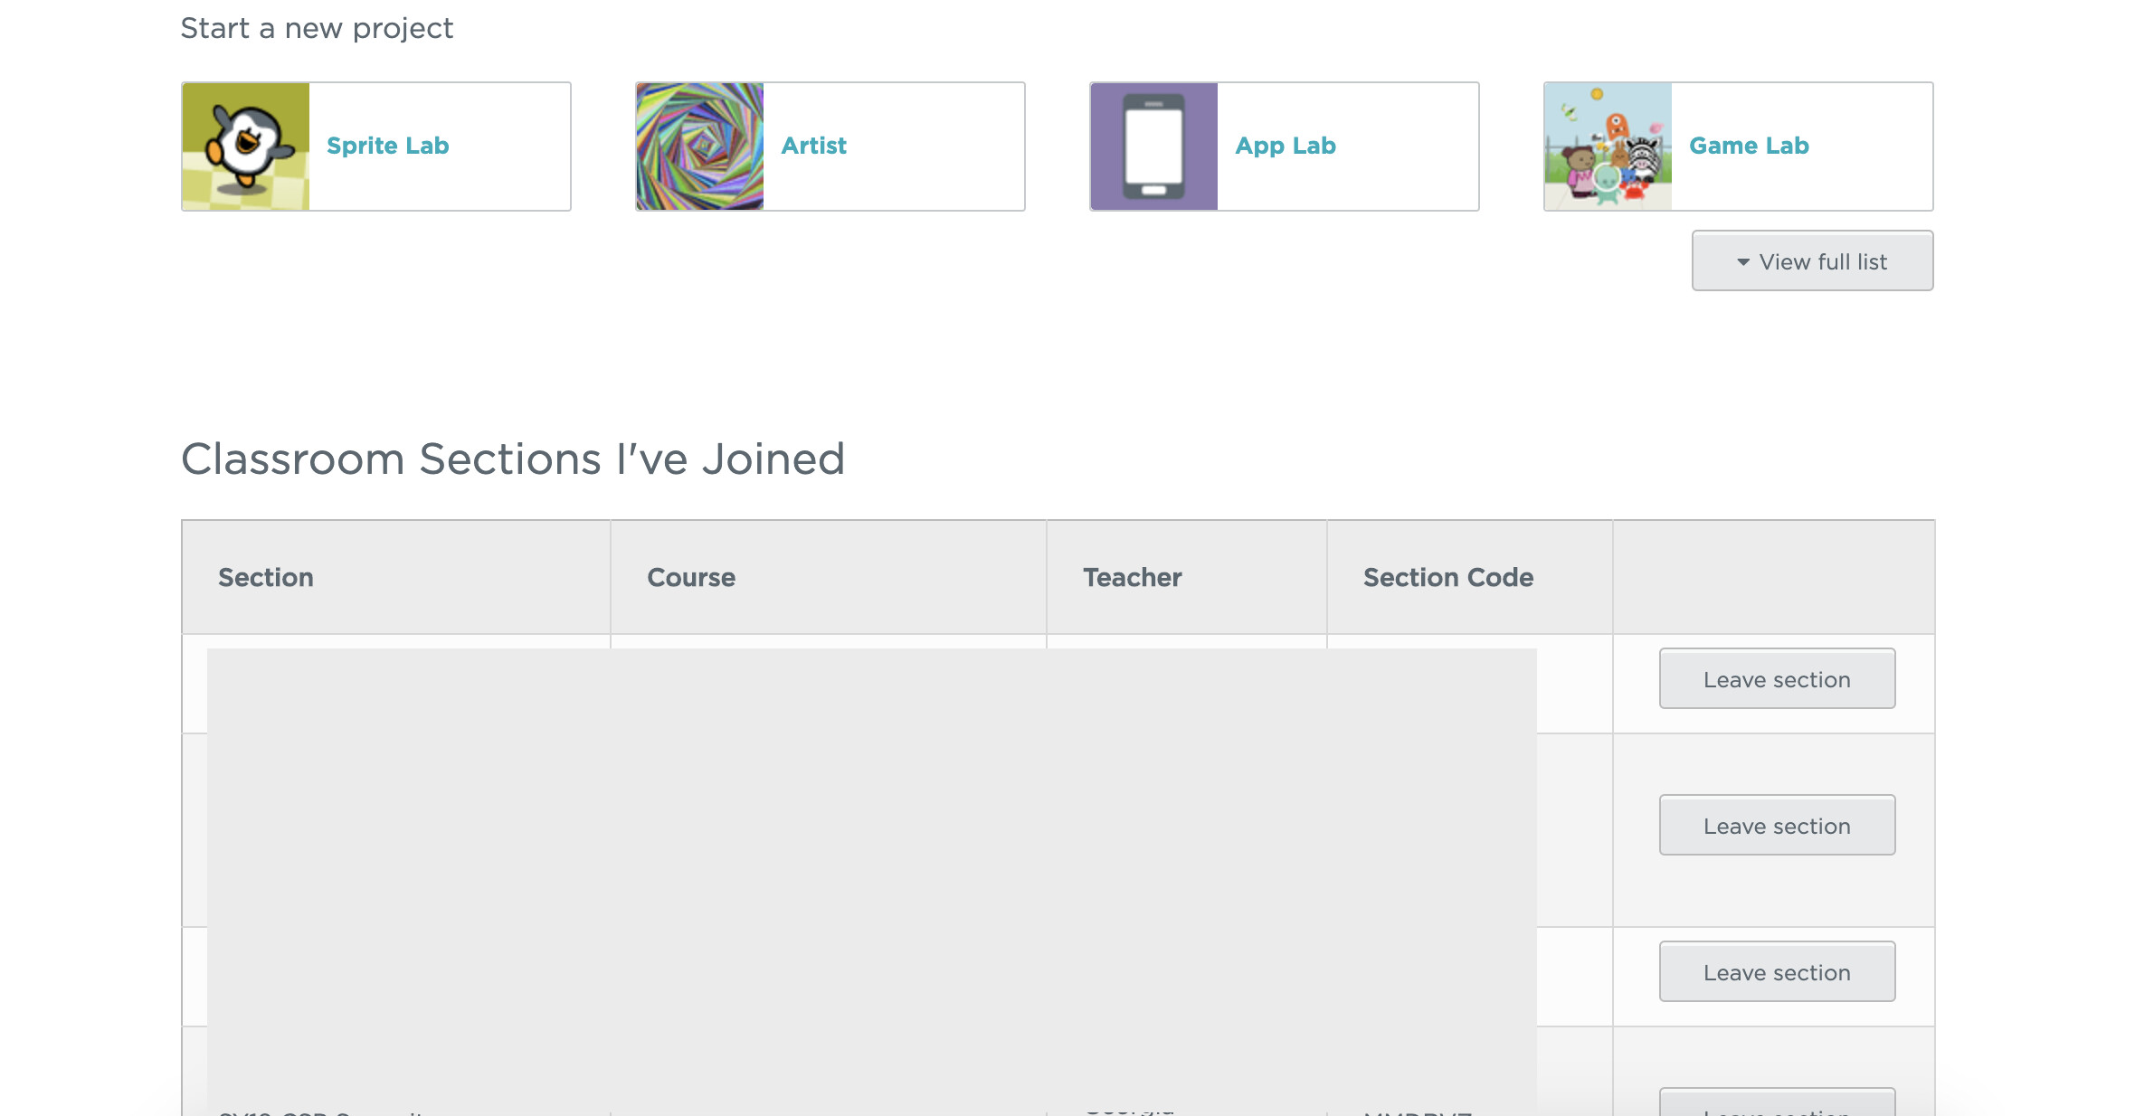Expand the View full list dropdown

point(1812,261)
